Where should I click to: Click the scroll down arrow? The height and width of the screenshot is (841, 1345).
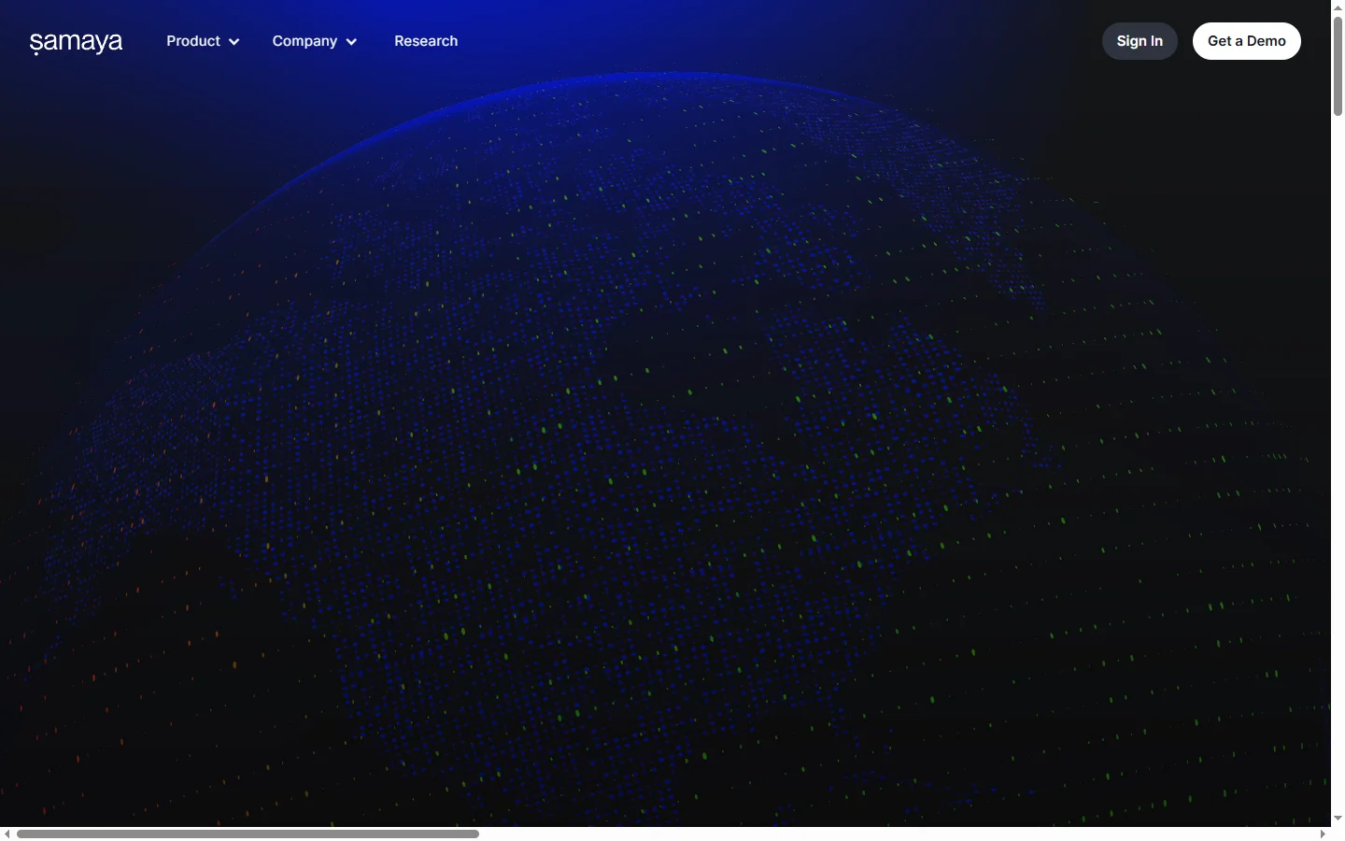(x=1338, y=819)
